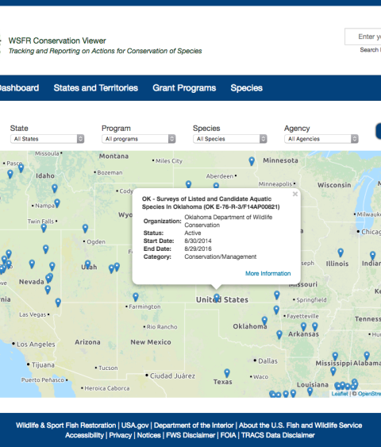Open the Leaflet attribution link

point(340,394)
